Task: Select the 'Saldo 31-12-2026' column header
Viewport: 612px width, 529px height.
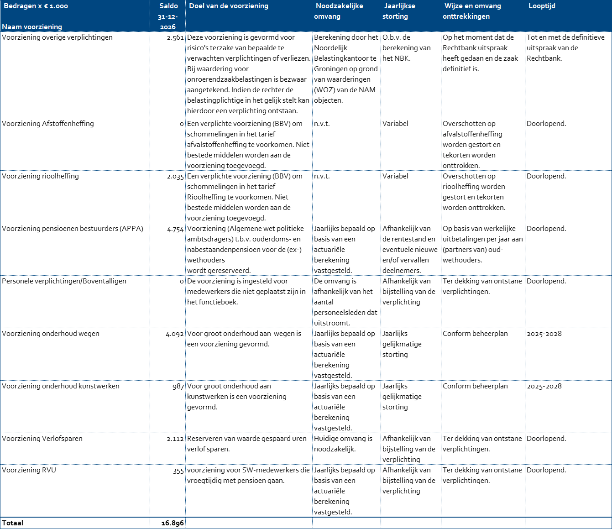Action: (168, 16)
